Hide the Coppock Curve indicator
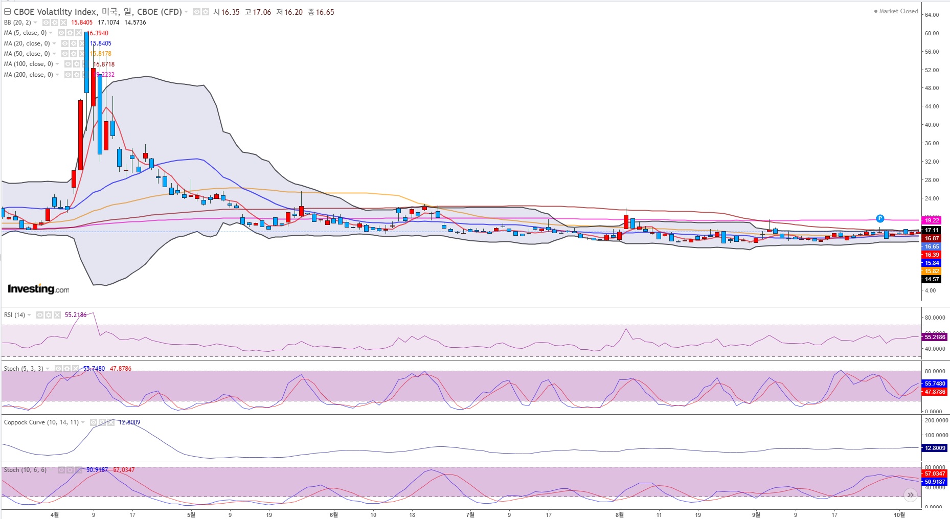 [94, 422]
